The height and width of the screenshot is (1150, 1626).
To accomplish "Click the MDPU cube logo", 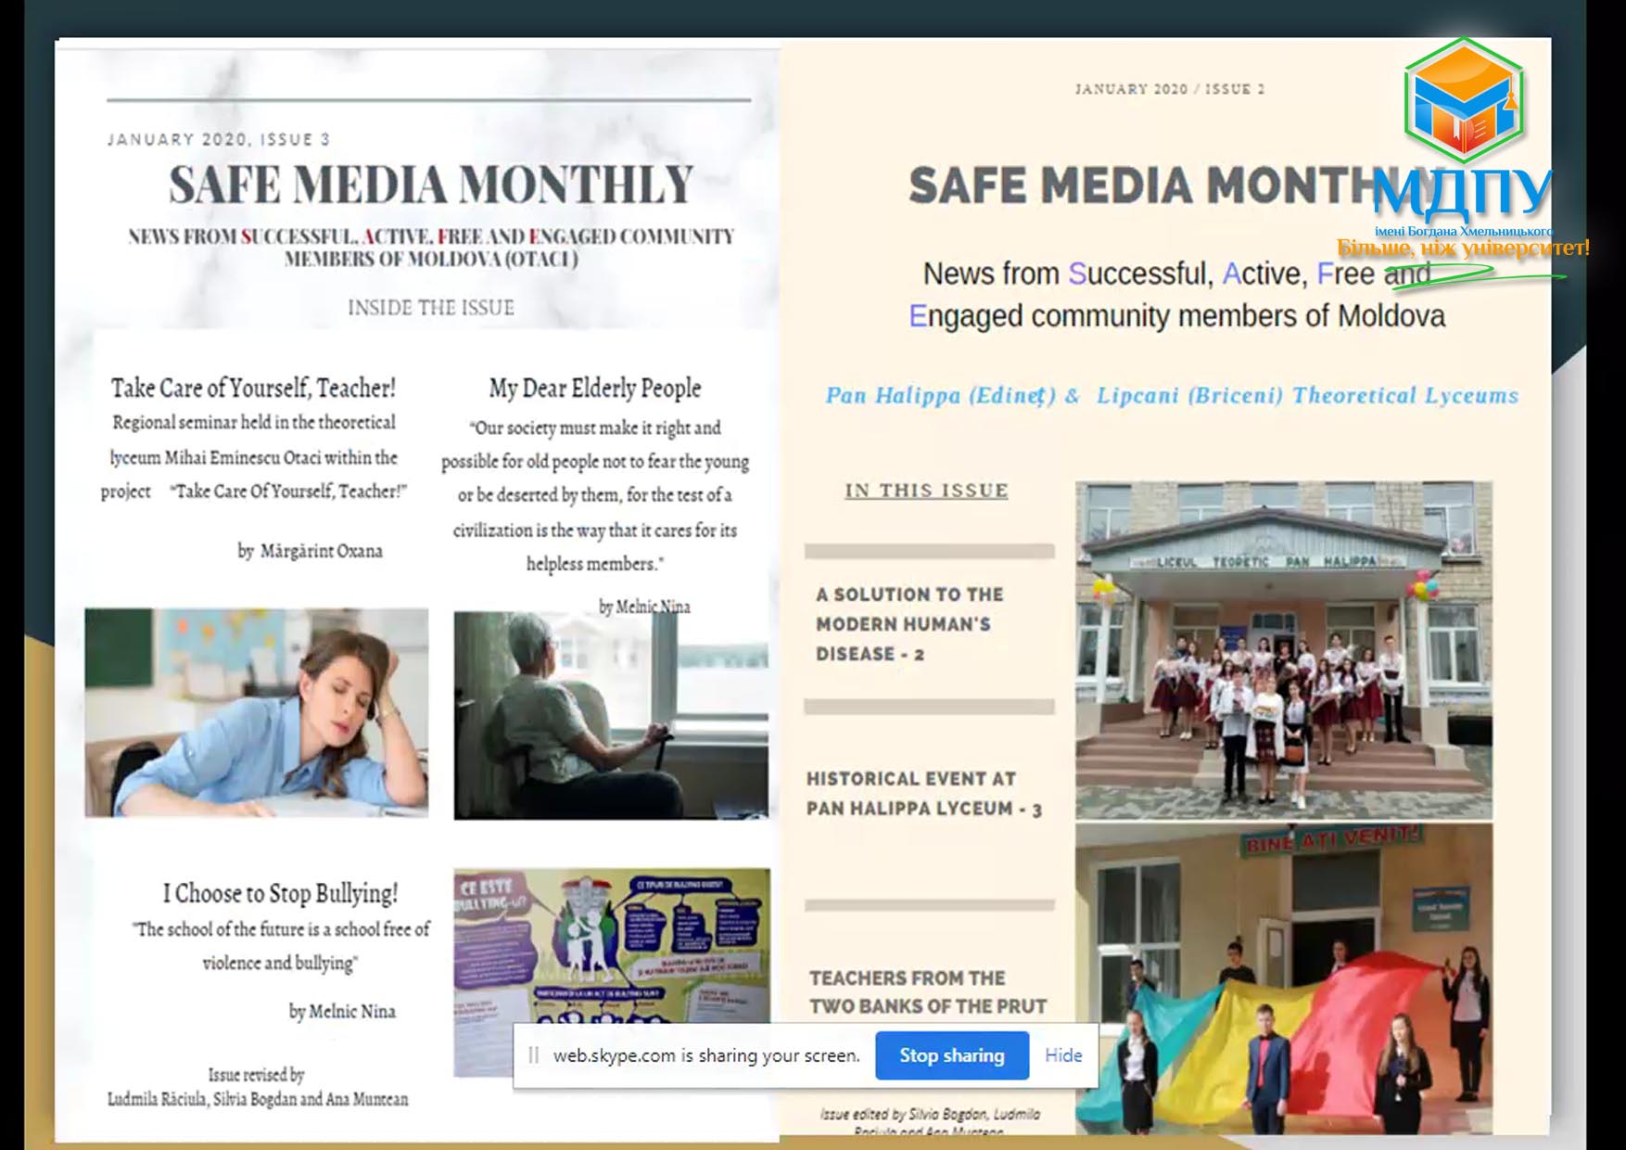I will click(1464, 102).
